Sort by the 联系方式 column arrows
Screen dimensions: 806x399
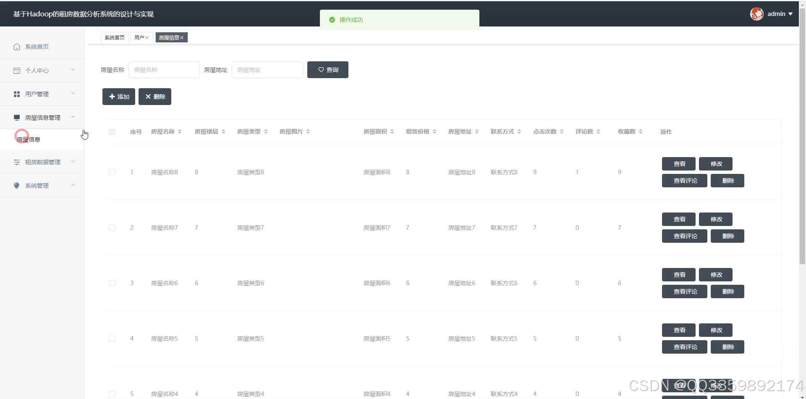519,132
